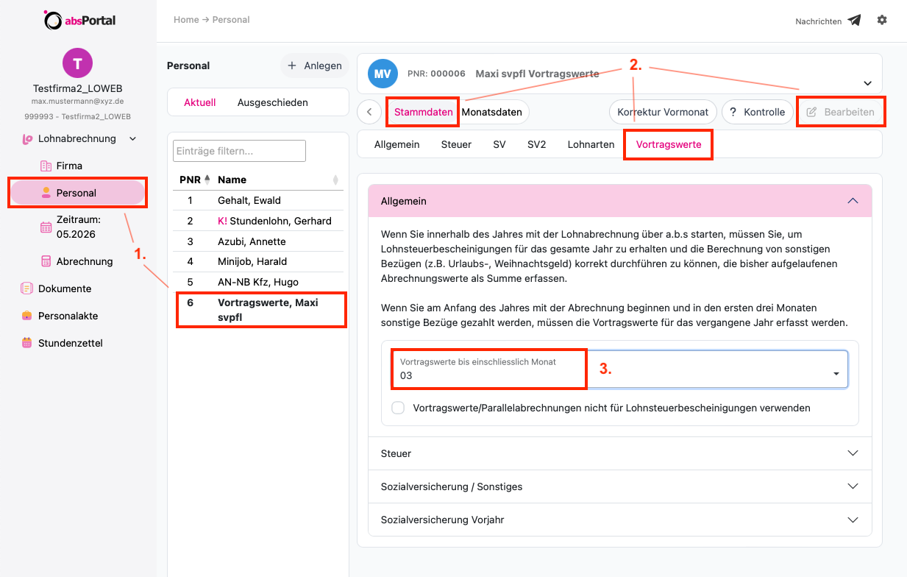Switch to the Monatsdaten tab
The height and width of the screenshot is (577, 907).
pos(492,113)
